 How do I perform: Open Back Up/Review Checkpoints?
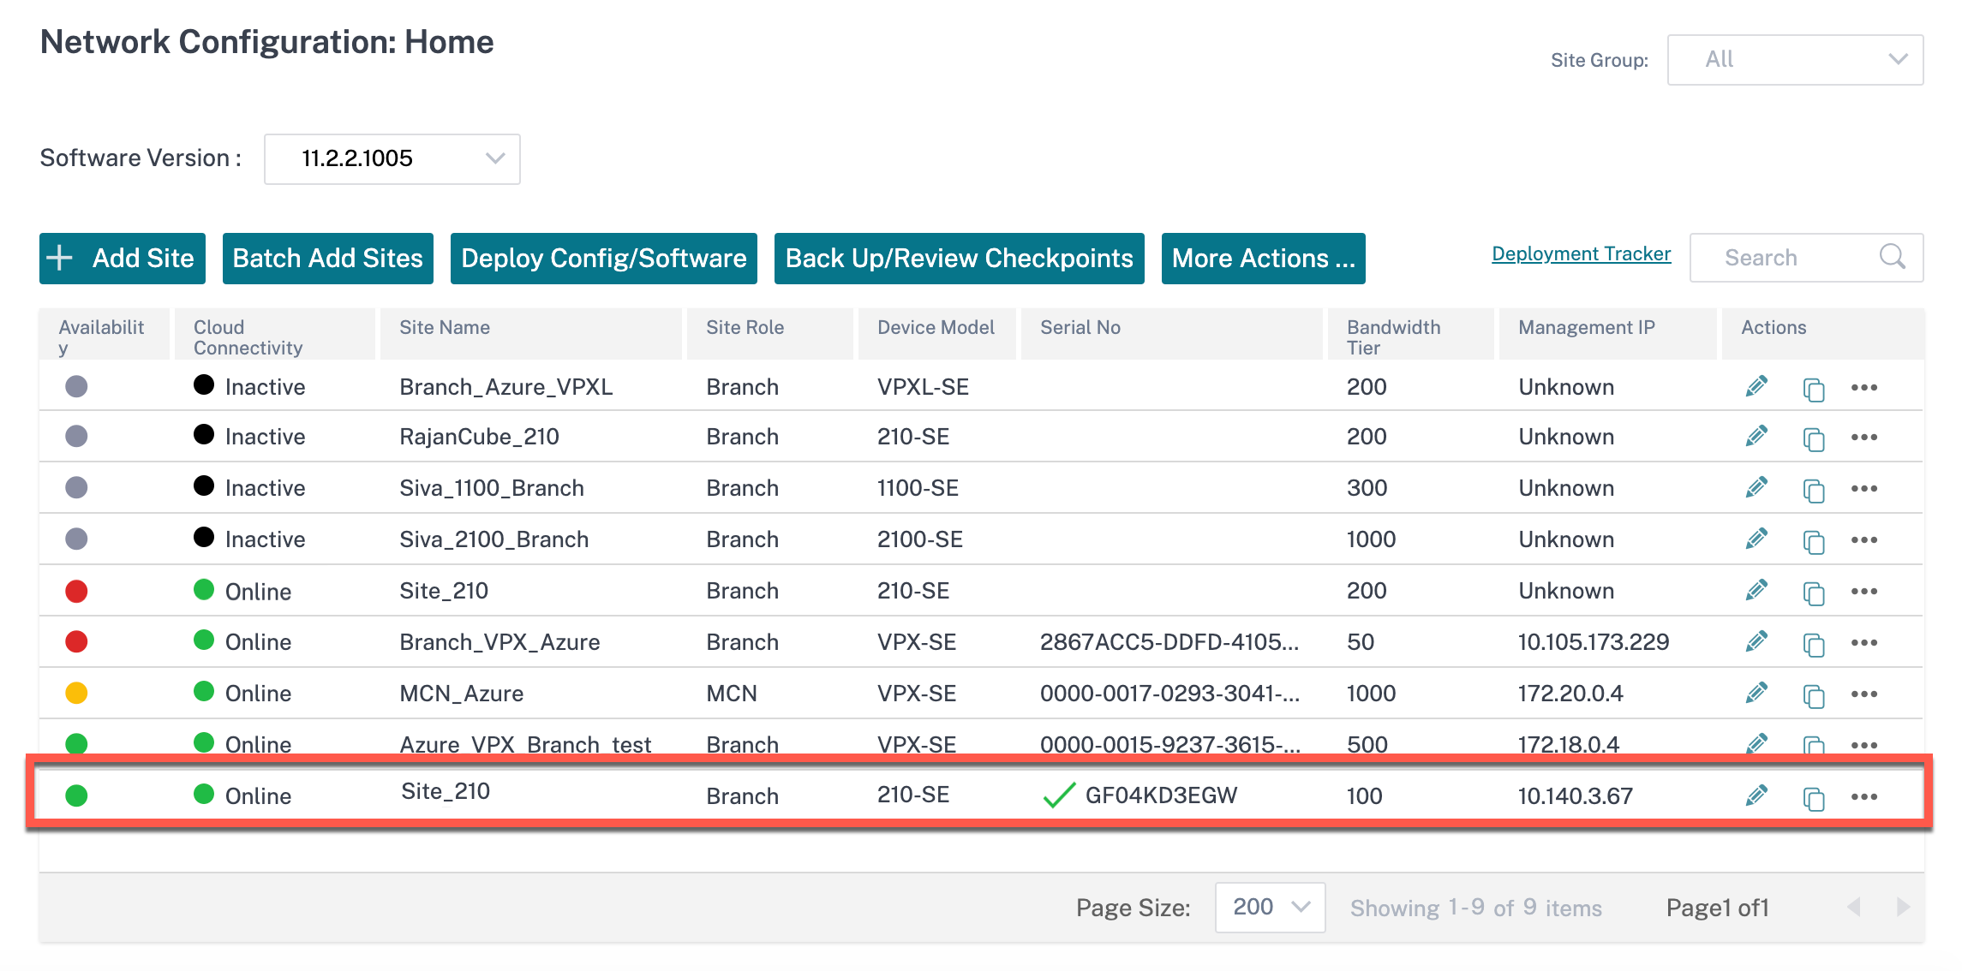(x=960, y=258)
